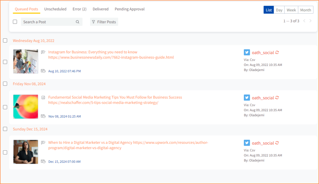The height and width of the screenshot is (184, 319).
Task: Click the Twitter icon on Digital Marketer post
Action: point(247,143)
